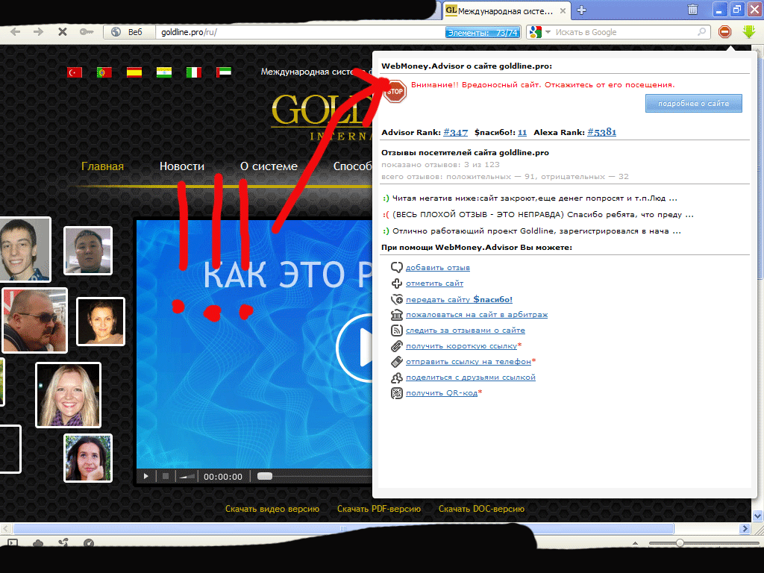Click the Веб globe badge in address bar
The width and height of the screenshot is (764, 573).
(128, 32)
